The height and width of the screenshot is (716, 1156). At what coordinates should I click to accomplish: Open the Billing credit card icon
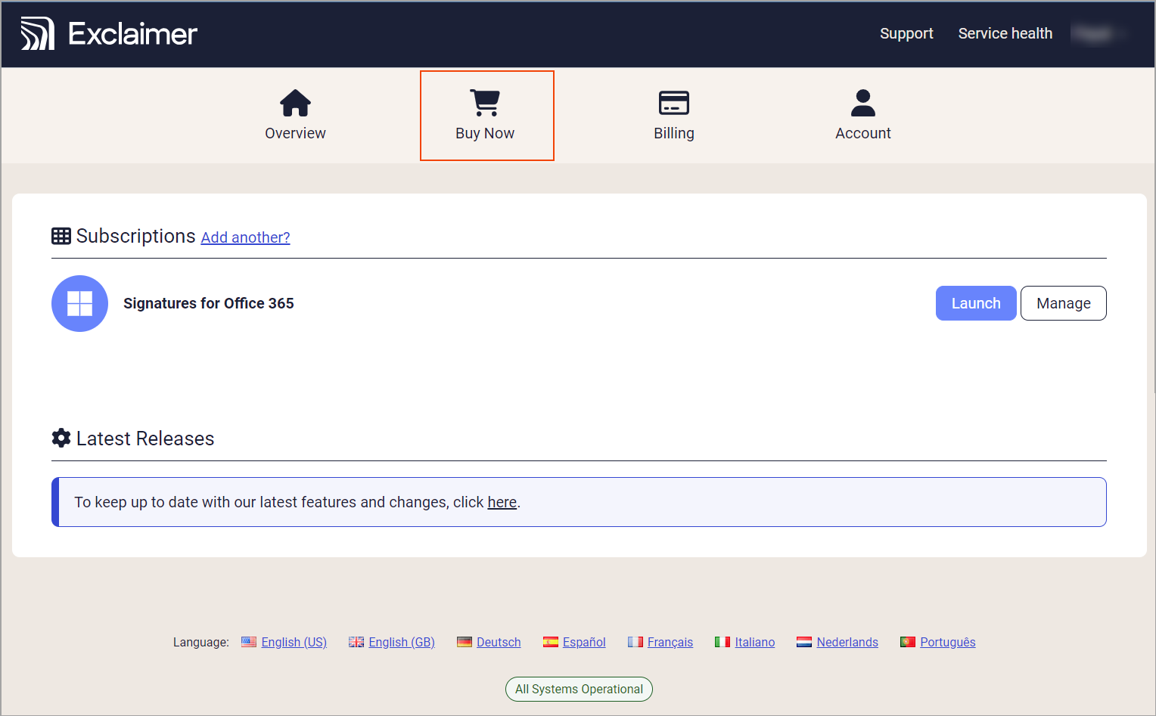coord(673,104)
